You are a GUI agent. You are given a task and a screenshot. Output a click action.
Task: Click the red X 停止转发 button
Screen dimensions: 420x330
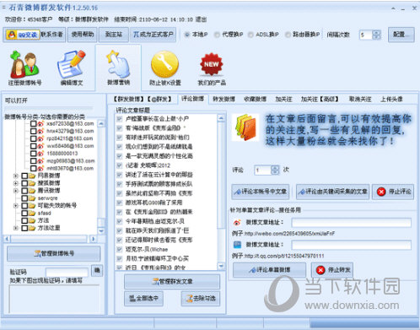click(332, 270)
